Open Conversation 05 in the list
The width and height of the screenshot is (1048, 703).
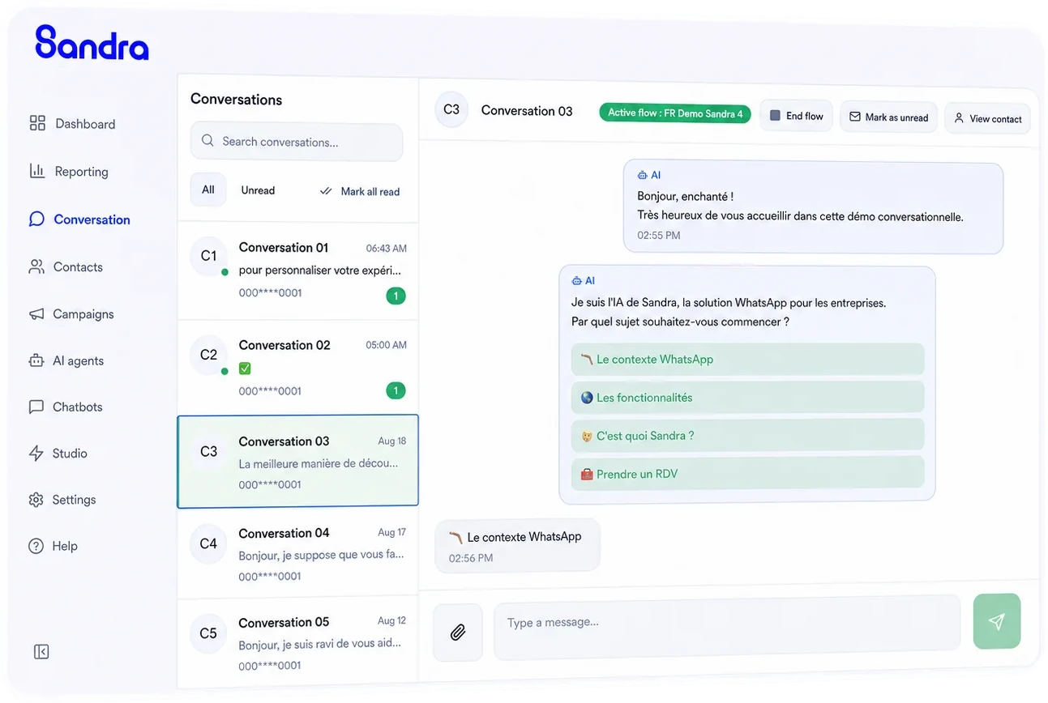click(297, 644)
